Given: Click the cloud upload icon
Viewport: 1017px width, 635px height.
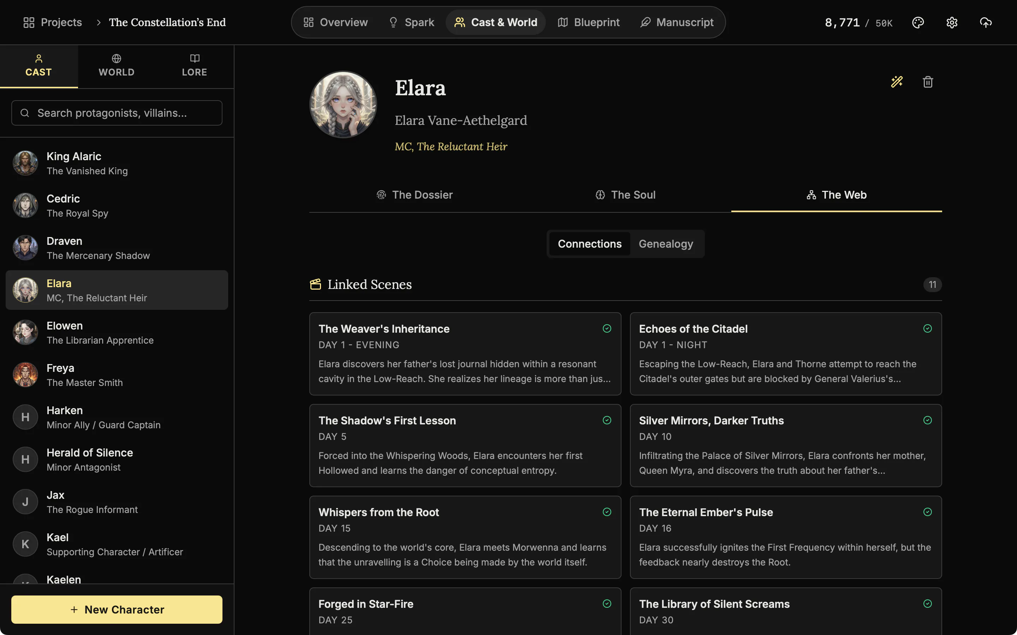Looking at the screenshot, I should coord(986,22).
